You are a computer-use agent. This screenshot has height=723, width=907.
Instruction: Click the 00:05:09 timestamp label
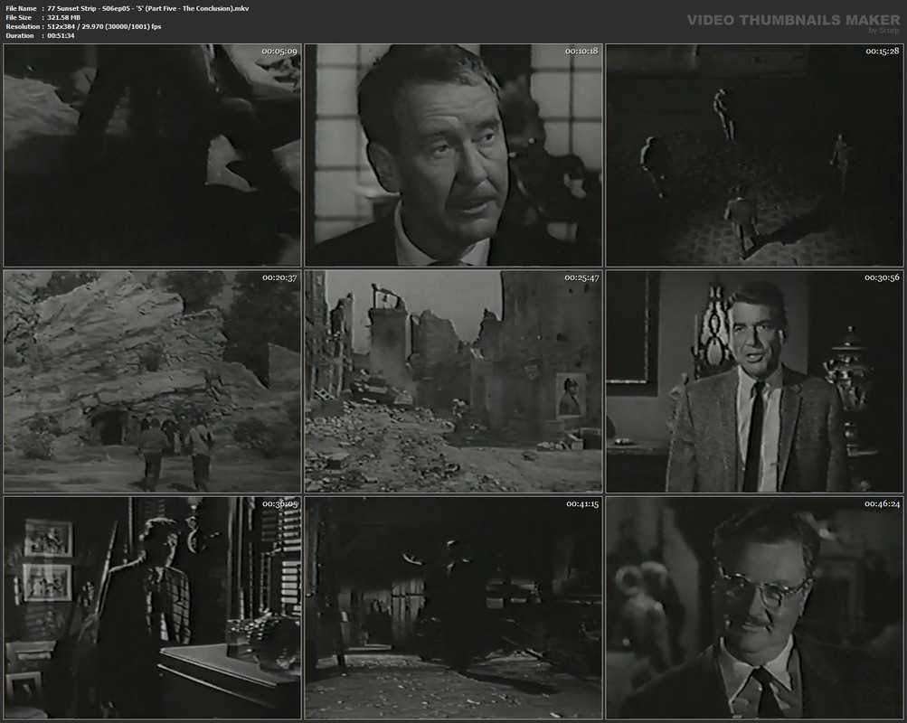click(279, 52)
